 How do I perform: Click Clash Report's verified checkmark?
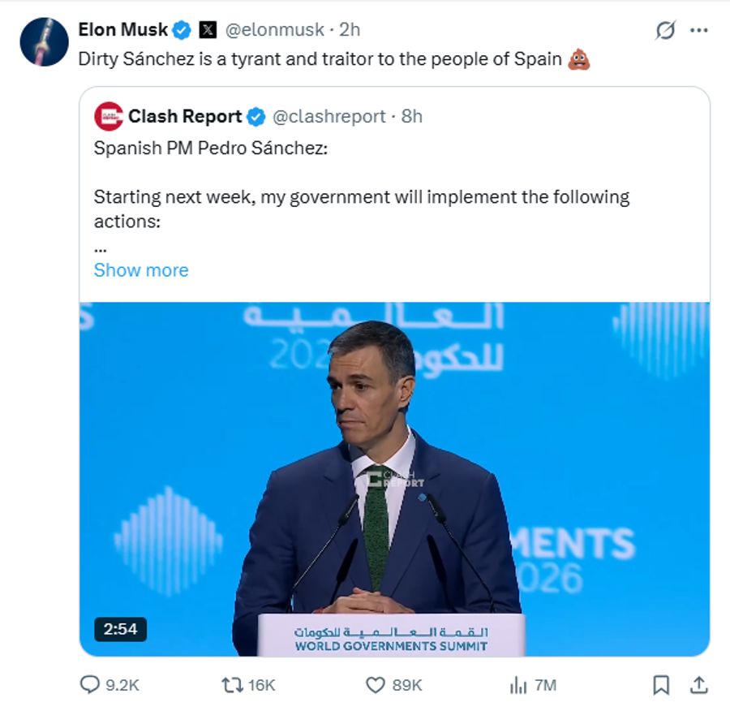pos(256,116)
